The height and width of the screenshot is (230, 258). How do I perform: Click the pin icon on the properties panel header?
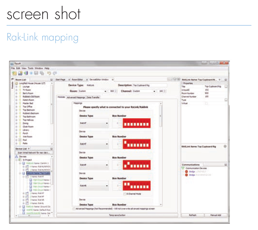pyautogui.click(x=225, y=80)
